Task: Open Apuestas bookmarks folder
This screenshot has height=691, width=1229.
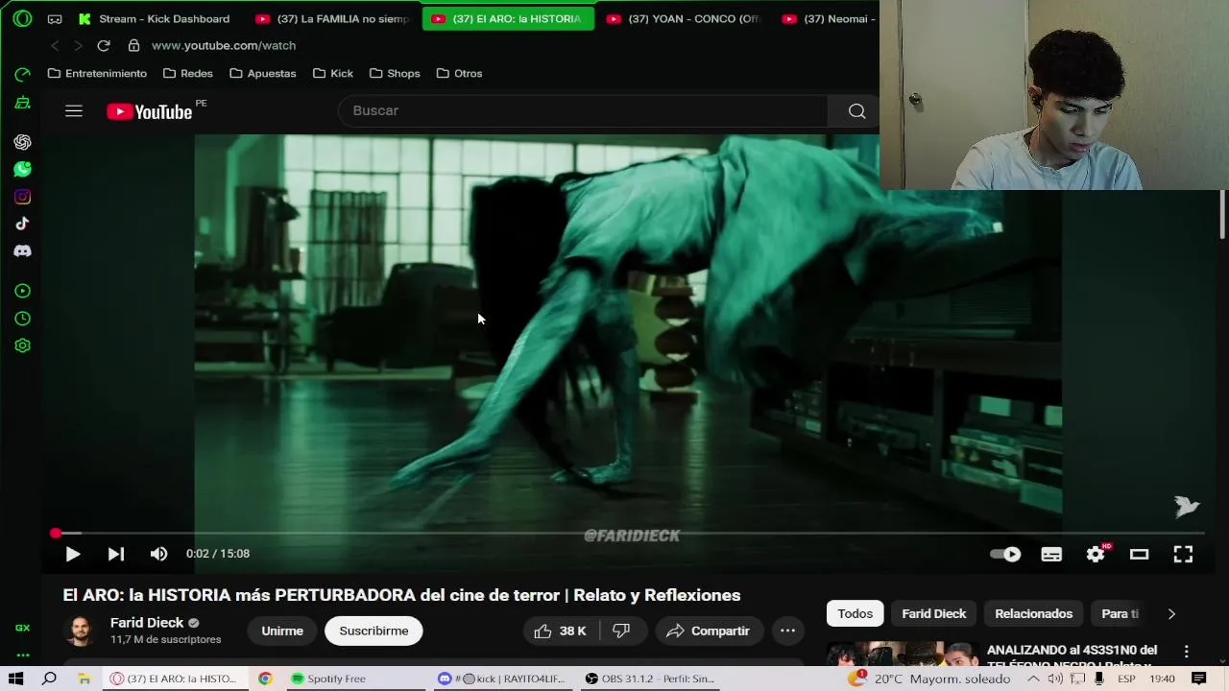Action: pos(263,73)
